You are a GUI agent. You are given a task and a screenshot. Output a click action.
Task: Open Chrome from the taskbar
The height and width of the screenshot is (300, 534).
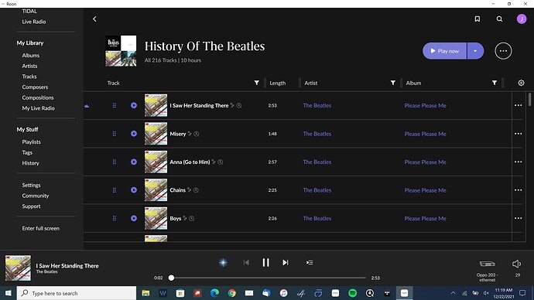coord(232,293)
